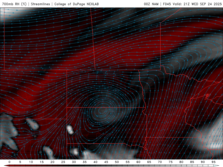Click 'F045 Valid: 21Z WED SEP 24 2025' text

click(192, 4)
